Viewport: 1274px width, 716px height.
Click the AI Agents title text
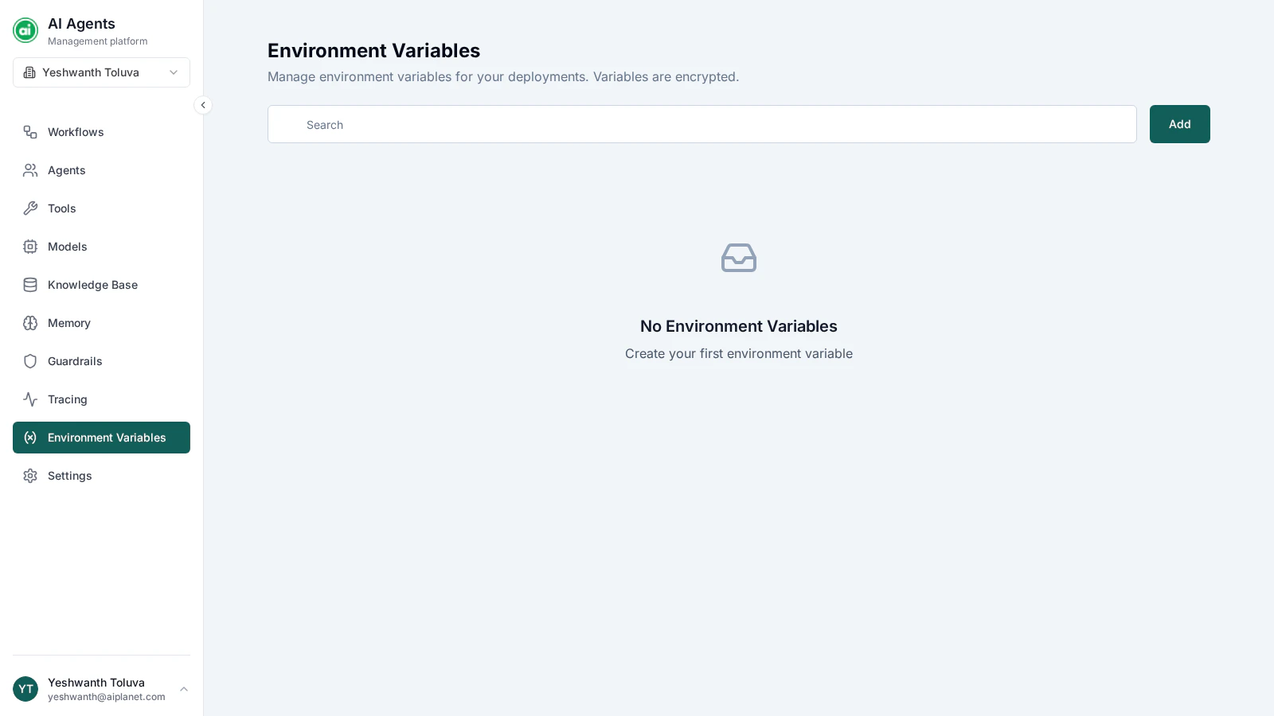(x=81, y=24)
